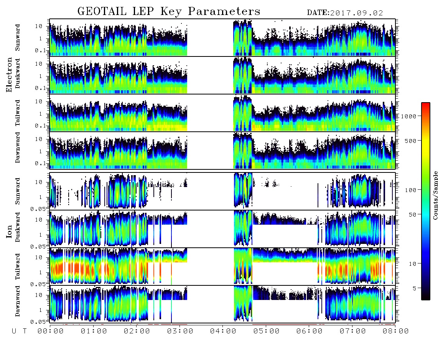Click the 0.05 tick of Ion Sunward axis
The width and height of the screenshot is (438, 338).
click(38, 209)
